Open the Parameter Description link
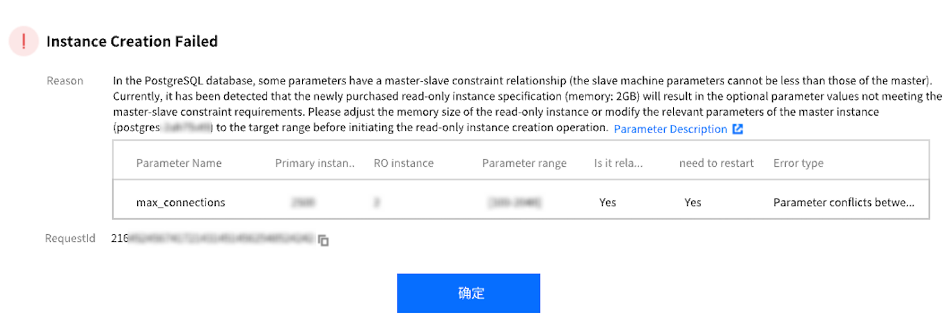The image size is (945, 325). pos(670,129)
